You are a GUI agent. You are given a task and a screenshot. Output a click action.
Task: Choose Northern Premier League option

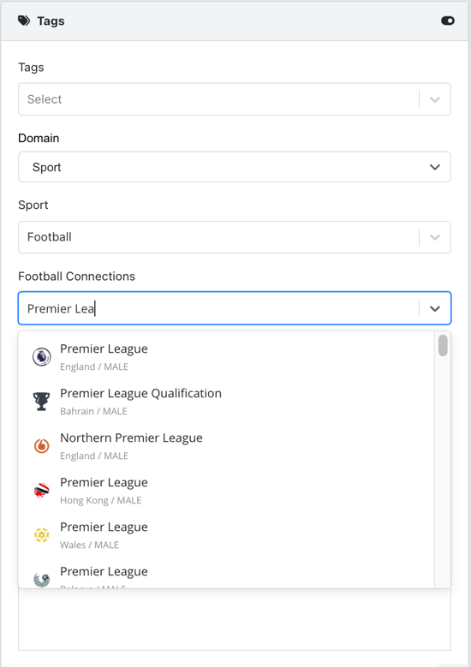226,446
